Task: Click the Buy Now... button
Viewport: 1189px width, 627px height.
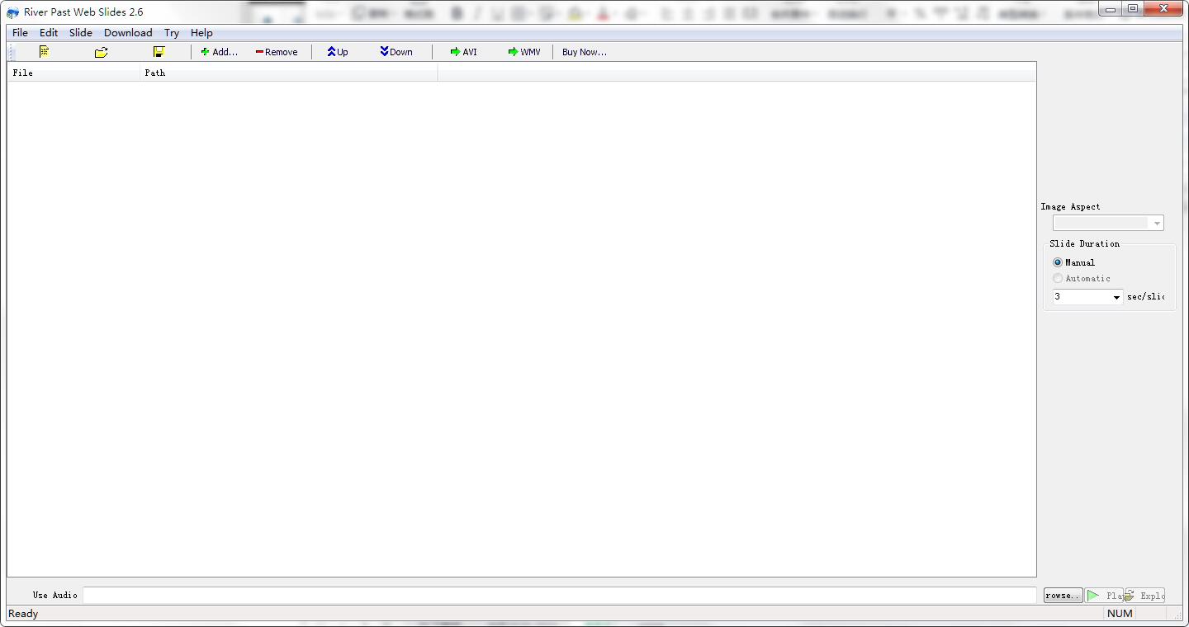Action: [x=584, y=52]
